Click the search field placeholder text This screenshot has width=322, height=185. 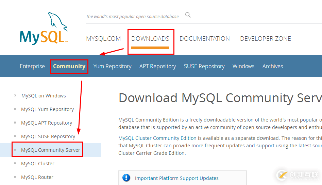(x=132, y=16)
